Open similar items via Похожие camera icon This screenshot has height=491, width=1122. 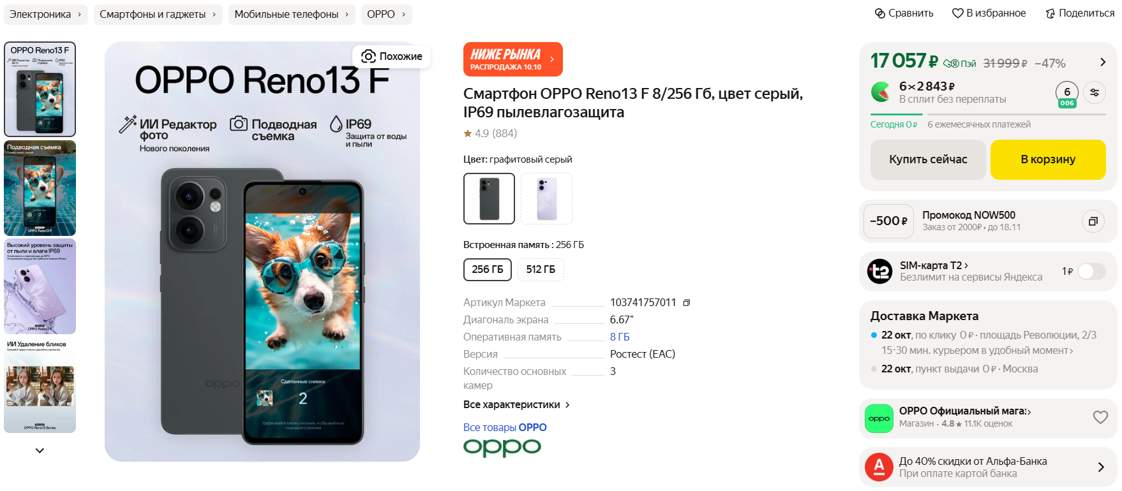pyautogui.click(x=368, y=56)
